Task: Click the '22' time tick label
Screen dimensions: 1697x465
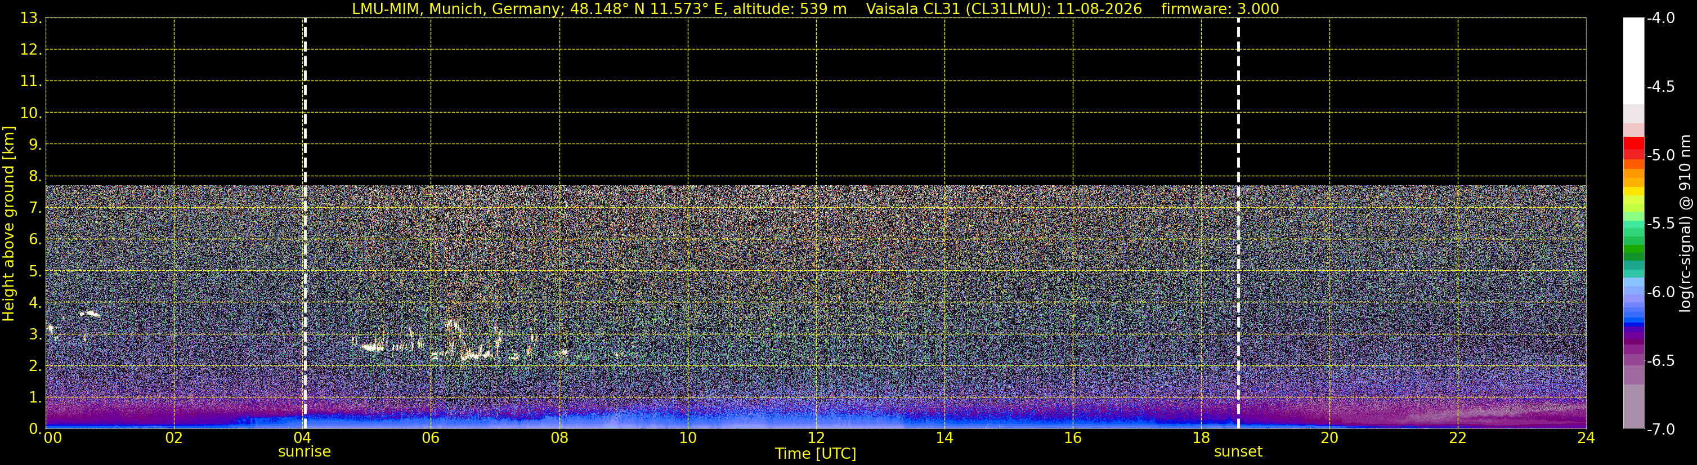Action: coord(1458,439)
